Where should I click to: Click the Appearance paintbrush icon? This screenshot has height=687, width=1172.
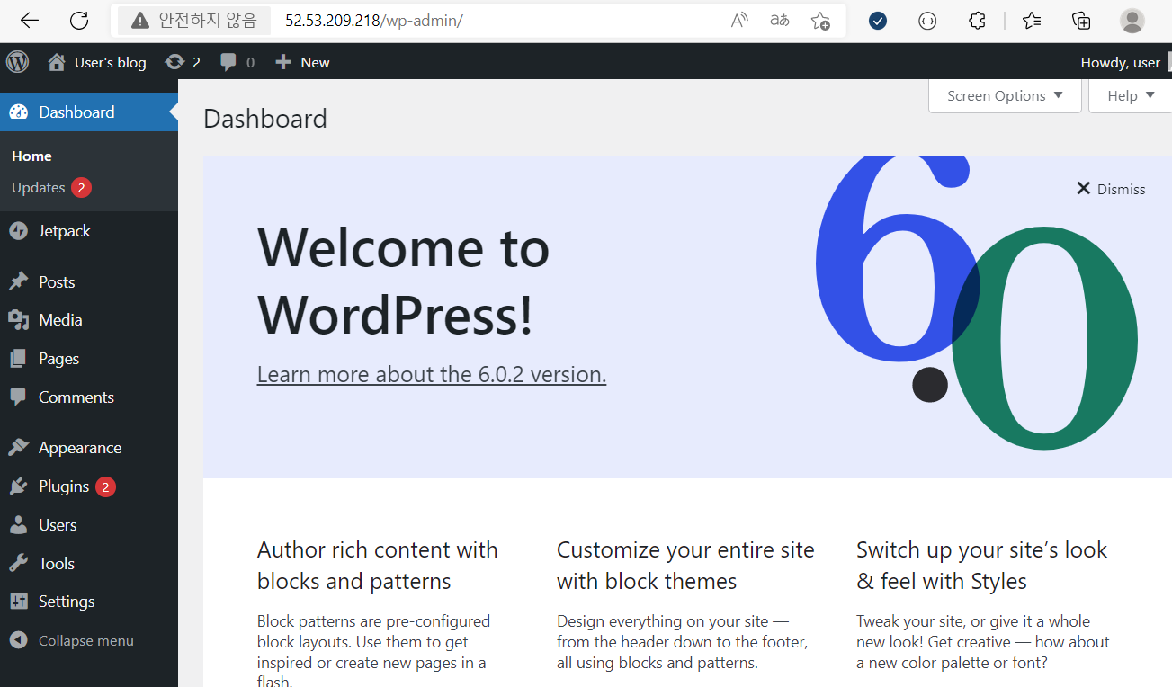tap(18, 448)
